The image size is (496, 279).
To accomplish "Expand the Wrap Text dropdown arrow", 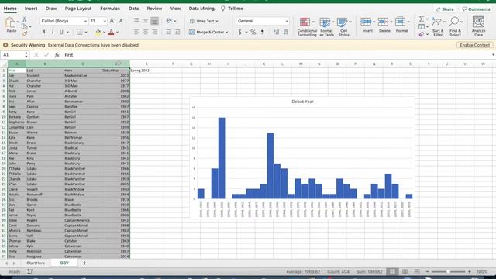I will 217,21.
